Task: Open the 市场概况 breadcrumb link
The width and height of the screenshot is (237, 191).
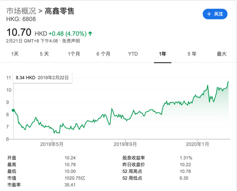Action: pos(21,11)
